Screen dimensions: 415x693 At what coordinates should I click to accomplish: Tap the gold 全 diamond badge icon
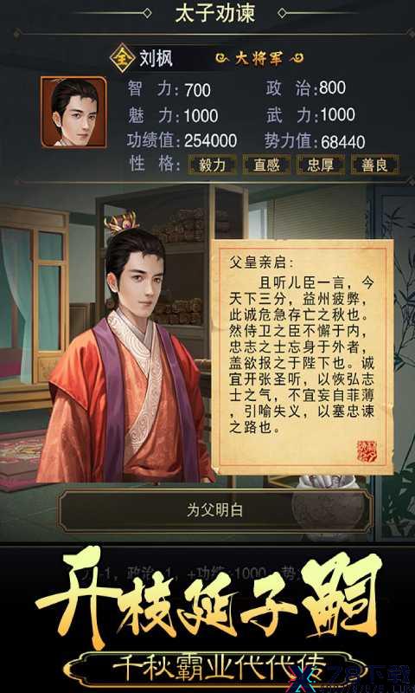point(122,58)
